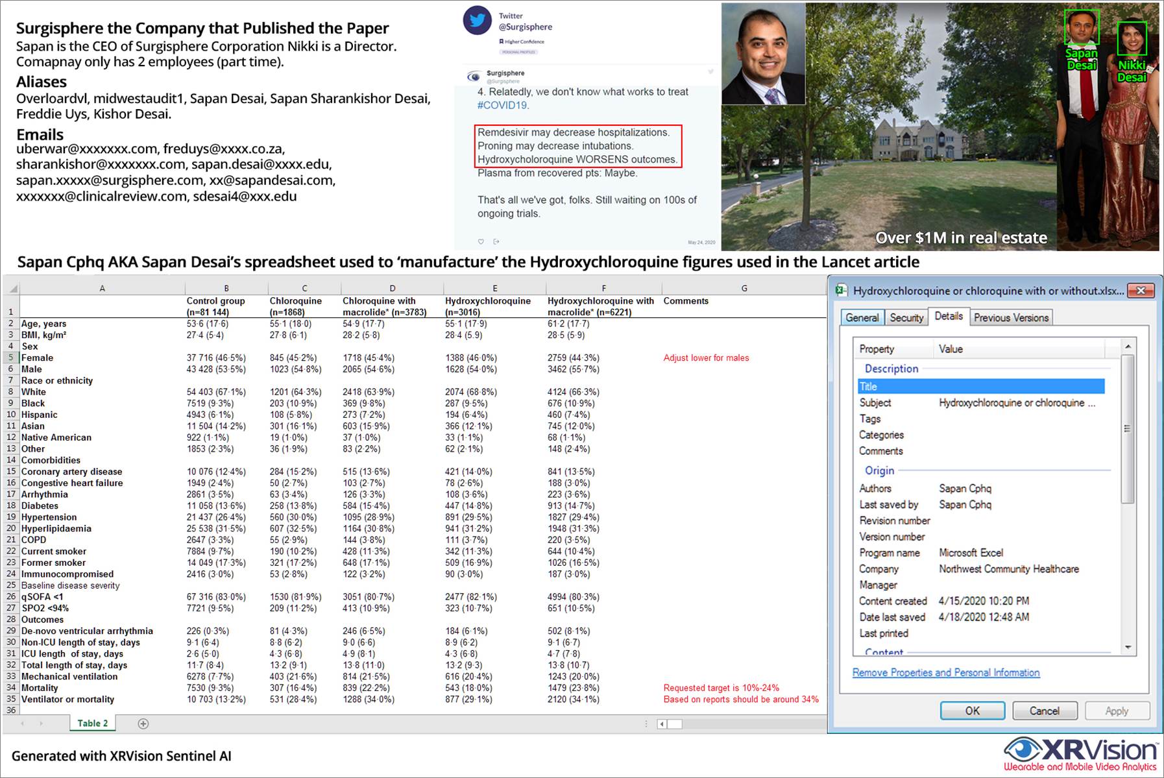Click the add new sheet plus icon
This screenshot has width=1164, height=778.
143,723
